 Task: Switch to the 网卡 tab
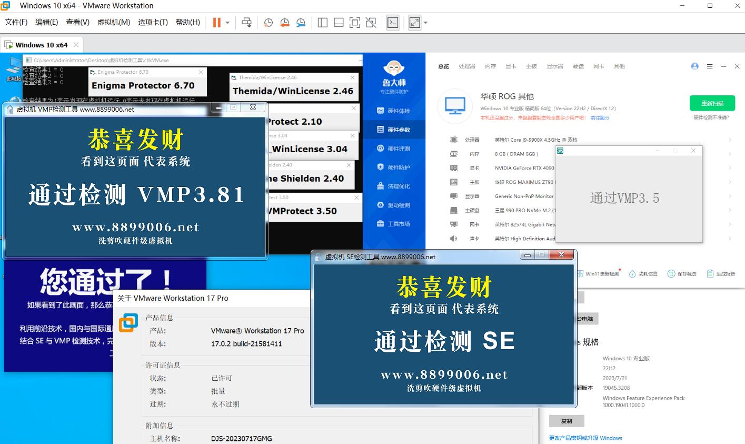click(599, 66)
